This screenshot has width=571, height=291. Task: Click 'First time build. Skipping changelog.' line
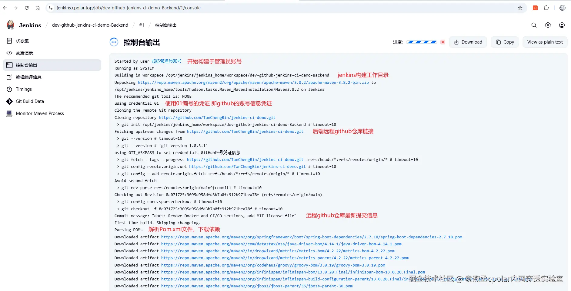click(x=158, y=223)
